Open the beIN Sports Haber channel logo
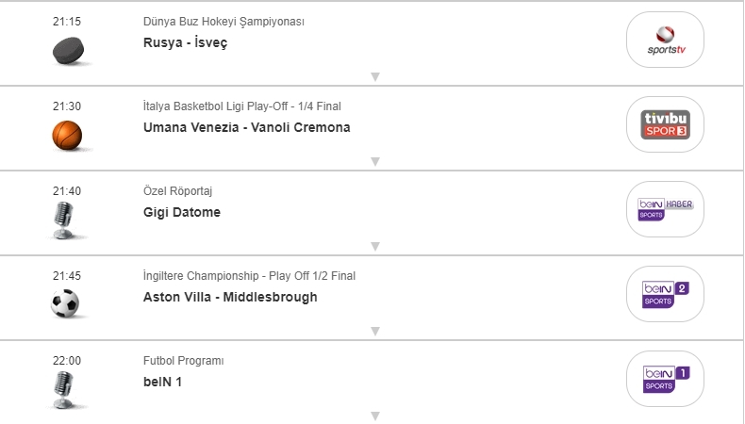745x424 pixels. click(x=666, y=209)
